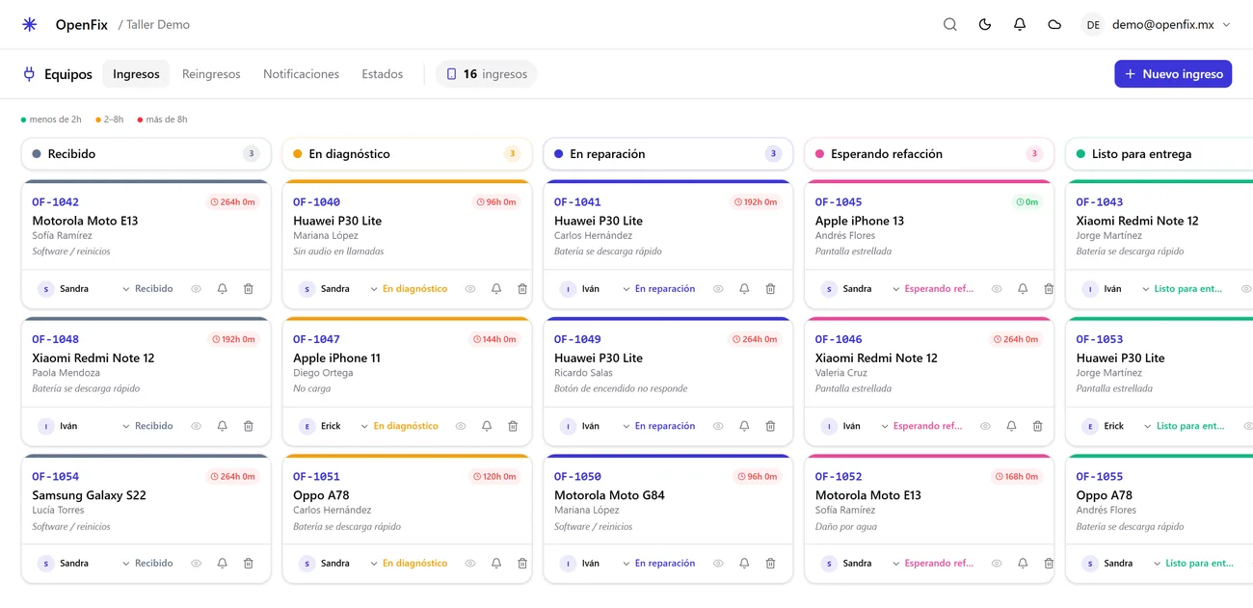Viewport: 1253px width, 608px height.
Task: Open En diagnóstico dropdown on card OF-1047
Action: (x=399, y=426)
